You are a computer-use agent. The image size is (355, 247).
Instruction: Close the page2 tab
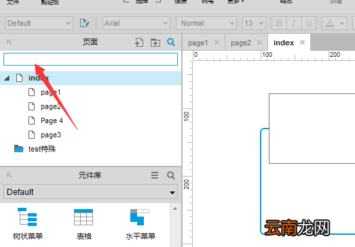(259, 42)
